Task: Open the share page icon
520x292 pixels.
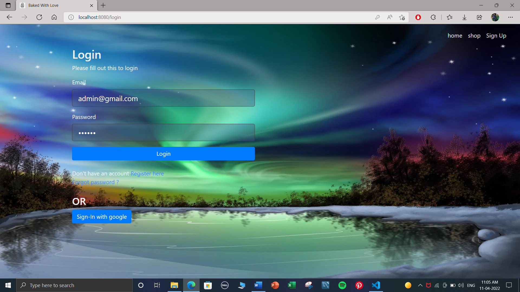Action: [479, 17]
